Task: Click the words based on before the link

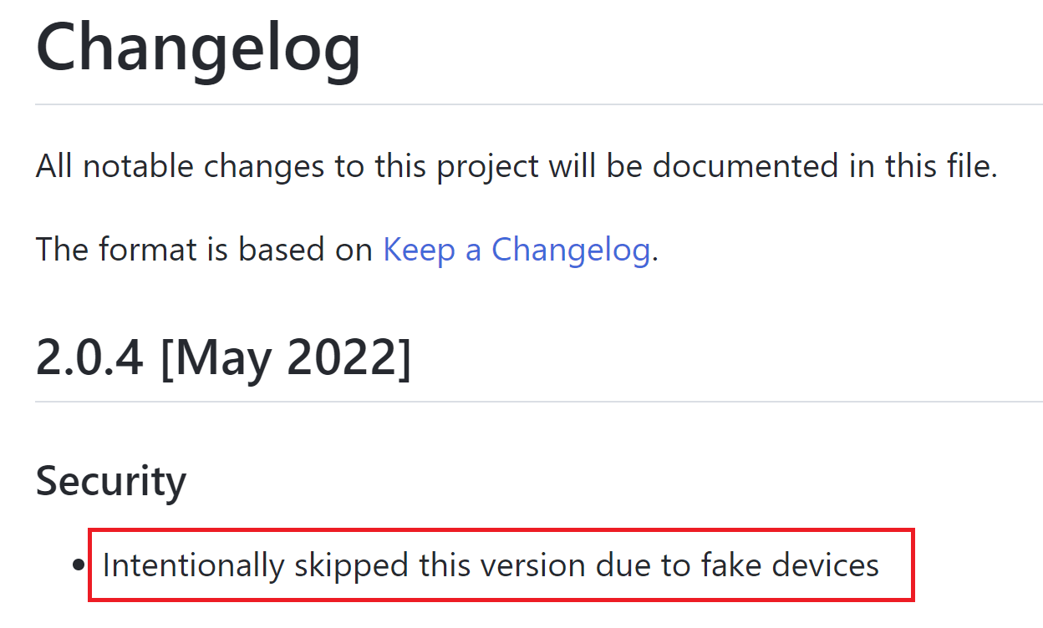Action: click(x=305, y=250)
